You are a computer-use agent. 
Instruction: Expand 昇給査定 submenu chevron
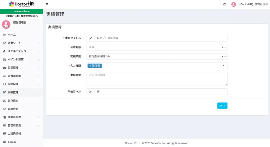pos(39,109)
